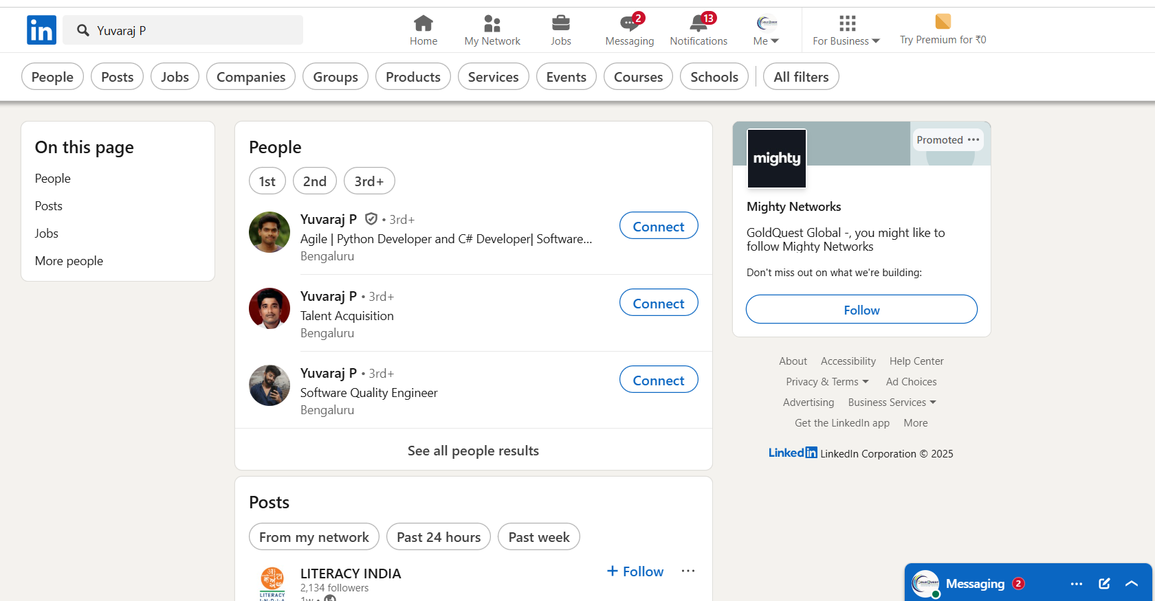Open the Ad Choices link
The image size is (1155, 601).
[x=911, y=382]
